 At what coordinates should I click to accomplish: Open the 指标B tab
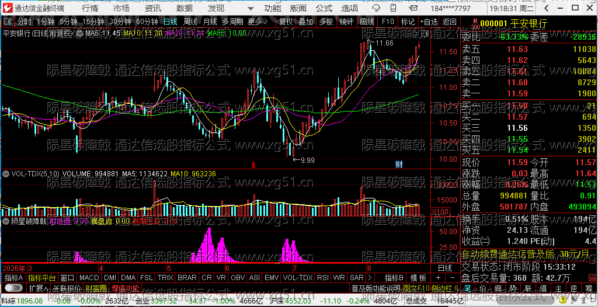pyautogui.click(x=394, y=277)
